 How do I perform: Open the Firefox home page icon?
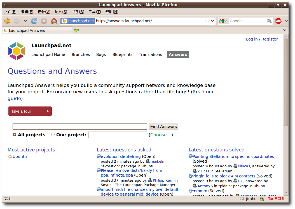54,21
